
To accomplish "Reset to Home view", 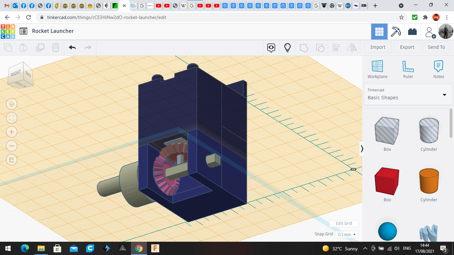I will pos(12,104).
